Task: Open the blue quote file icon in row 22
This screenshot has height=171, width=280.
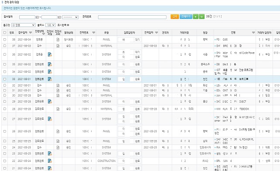Action: click(x=50, y=161)
